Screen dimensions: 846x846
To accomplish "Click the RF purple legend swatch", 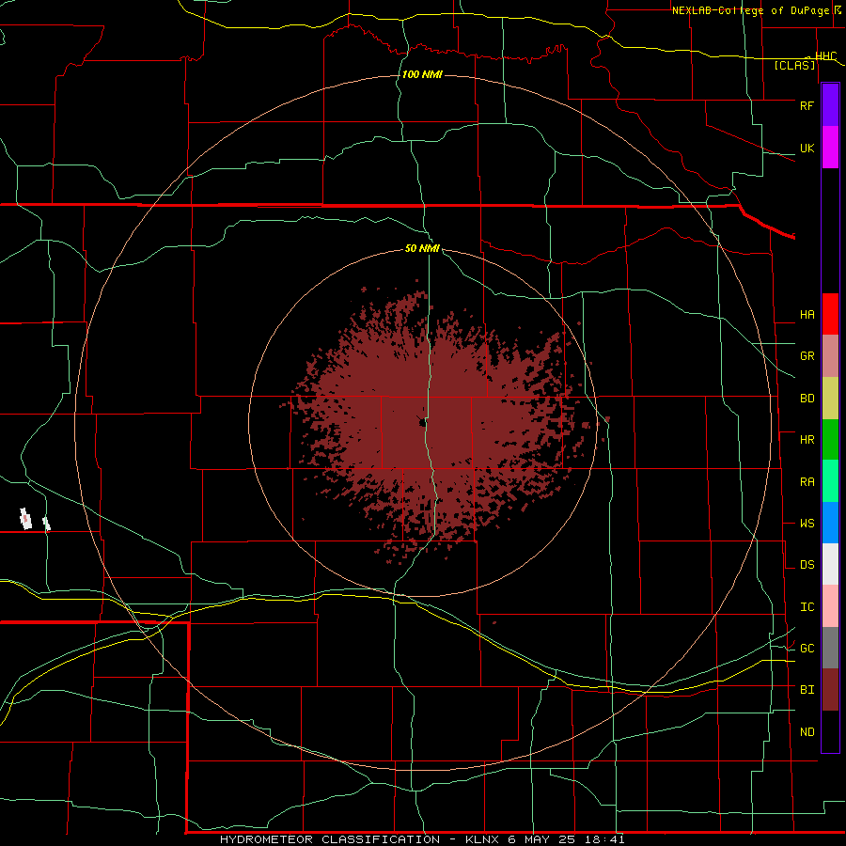I will point(830,105).
